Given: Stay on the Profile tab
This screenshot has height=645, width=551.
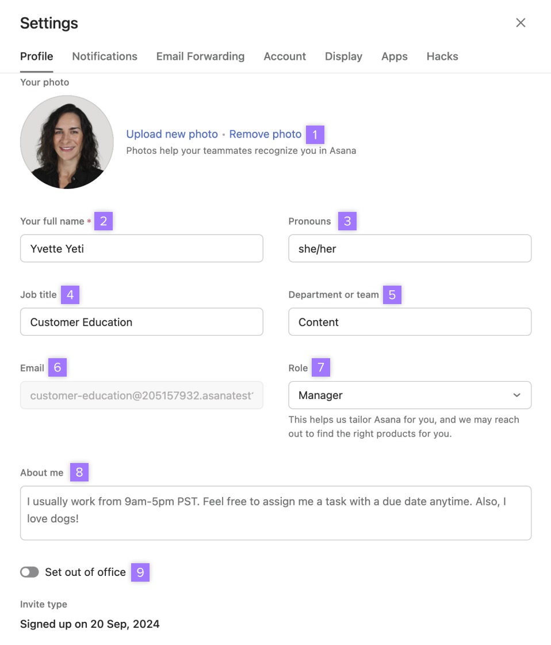Looking at the screenshot, I should 36,56.
